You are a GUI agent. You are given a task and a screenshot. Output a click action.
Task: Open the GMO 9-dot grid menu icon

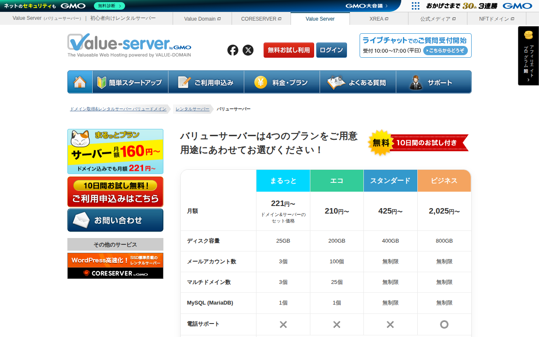click(x=416, y=6)
